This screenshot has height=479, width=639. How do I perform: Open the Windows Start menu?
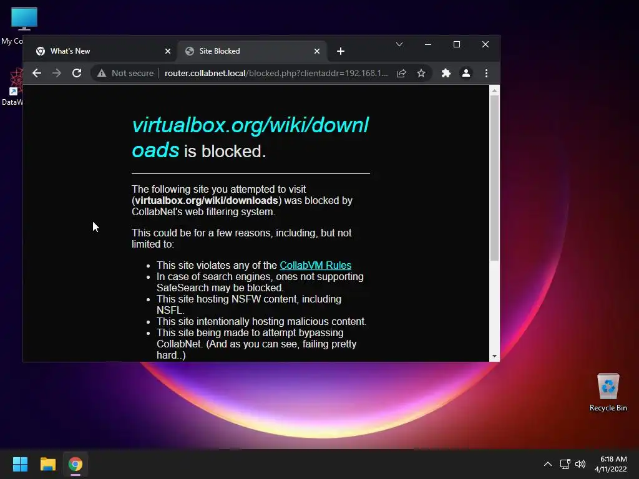point(20,464)
